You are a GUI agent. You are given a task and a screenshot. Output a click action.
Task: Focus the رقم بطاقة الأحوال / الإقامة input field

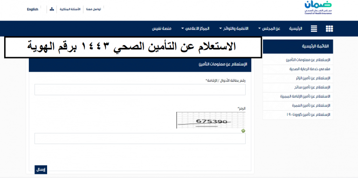pos(140,90)
